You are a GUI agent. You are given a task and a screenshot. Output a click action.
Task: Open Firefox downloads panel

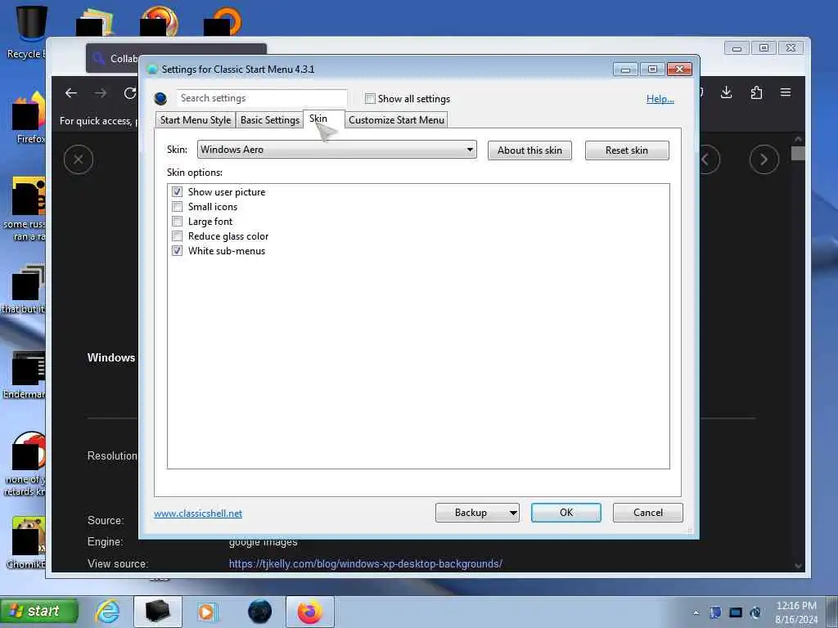[727, 92]
